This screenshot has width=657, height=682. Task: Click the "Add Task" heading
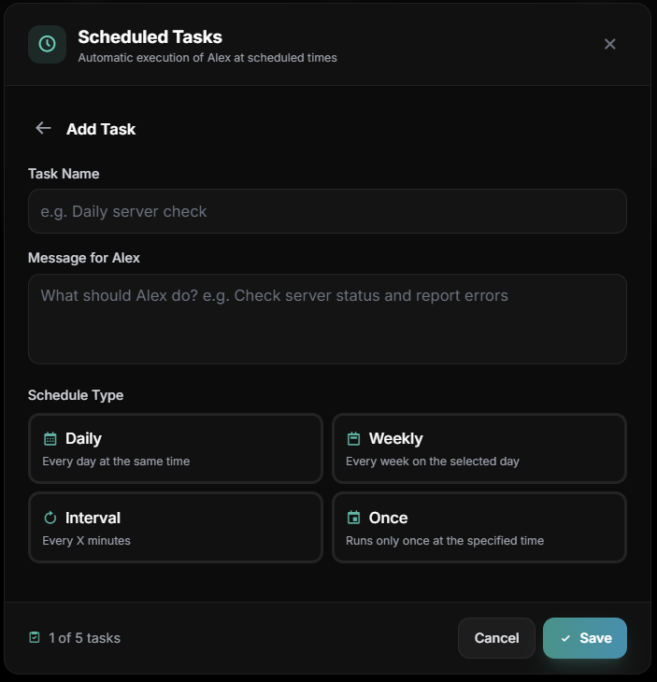point(101,129)
